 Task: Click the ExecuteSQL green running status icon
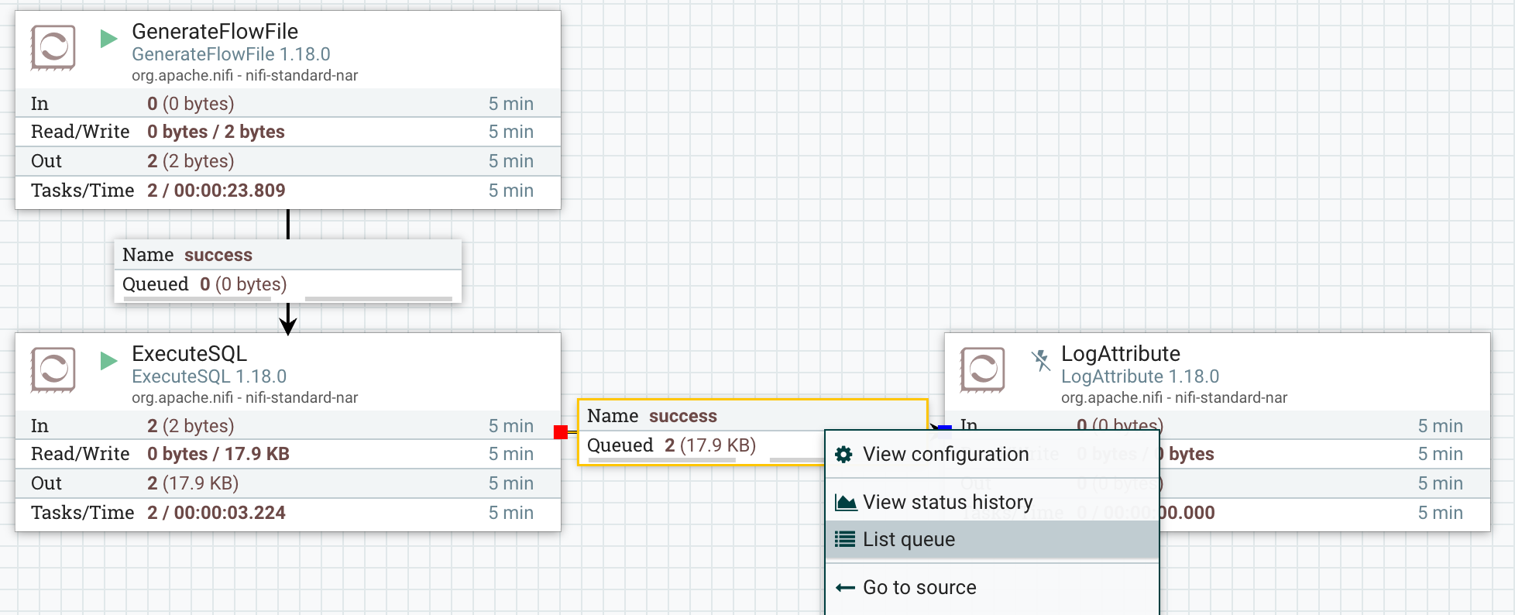[108, 360]
